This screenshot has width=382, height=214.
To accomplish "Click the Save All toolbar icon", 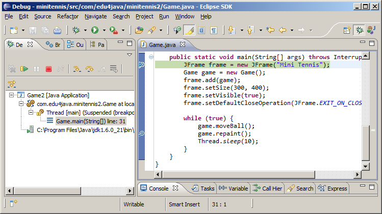I will point(45,31).
